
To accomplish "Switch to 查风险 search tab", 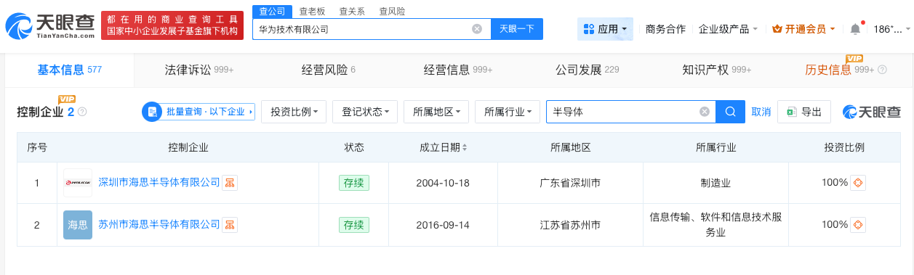I will tap(393, 11).
